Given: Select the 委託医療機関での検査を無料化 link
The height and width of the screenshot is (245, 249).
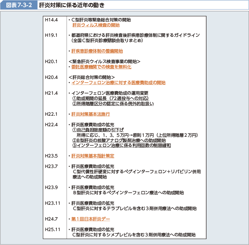Looking at the screenshot, I should tap(101, 67).
